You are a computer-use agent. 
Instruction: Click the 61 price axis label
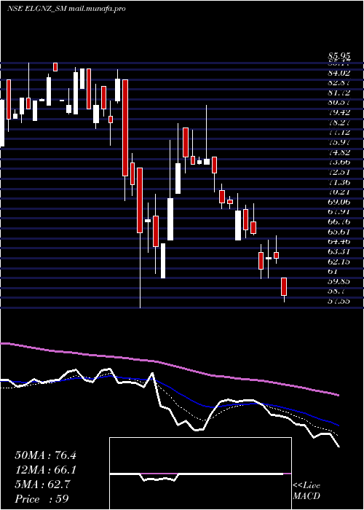(333, 271)
